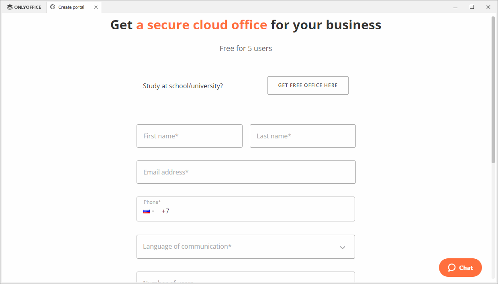The image size is (498, 284).
Task: Expand the small arrow beside the flag
Action: click(x=153, y=211)
